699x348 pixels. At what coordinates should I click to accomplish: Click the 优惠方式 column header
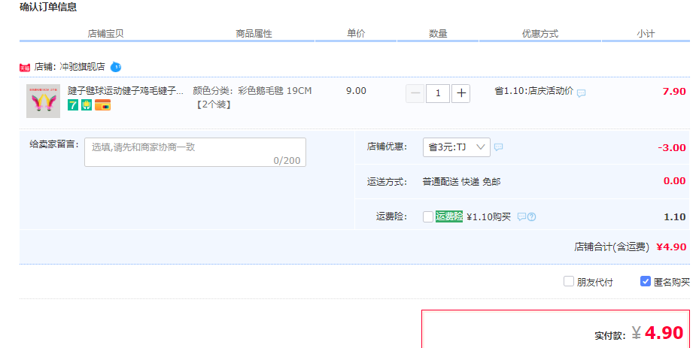pyautogui.click(x=539, y=33)
